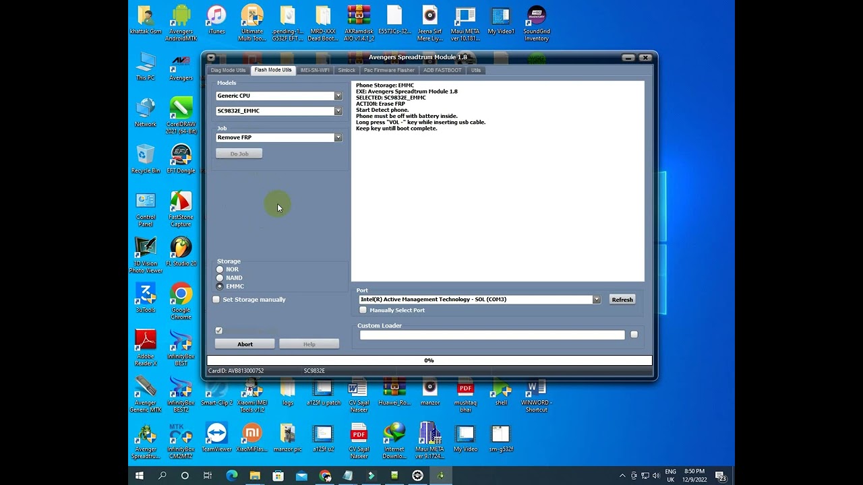
Task: Open the Recycle Bin
Action: click(x=146, y=159)
